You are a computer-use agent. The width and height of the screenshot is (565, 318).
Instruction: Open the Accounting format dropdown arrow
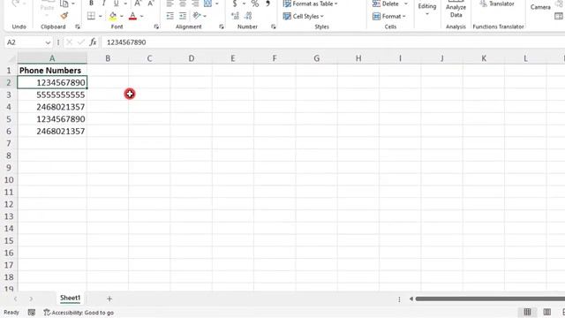click(x=244, y=4)
